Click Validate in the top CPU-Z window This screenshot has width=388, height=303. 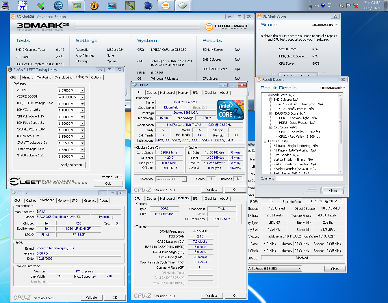[x=212, y=190]
